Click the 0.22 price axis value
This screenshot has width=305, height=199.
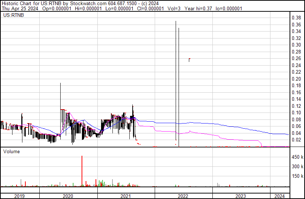point(296,72)
